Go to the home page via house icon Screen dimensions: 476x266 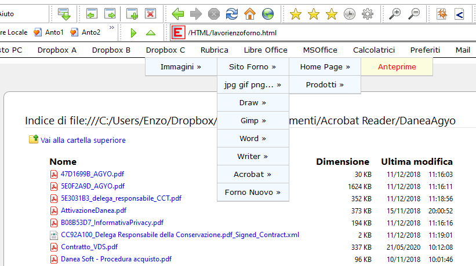tap(250, 14)
